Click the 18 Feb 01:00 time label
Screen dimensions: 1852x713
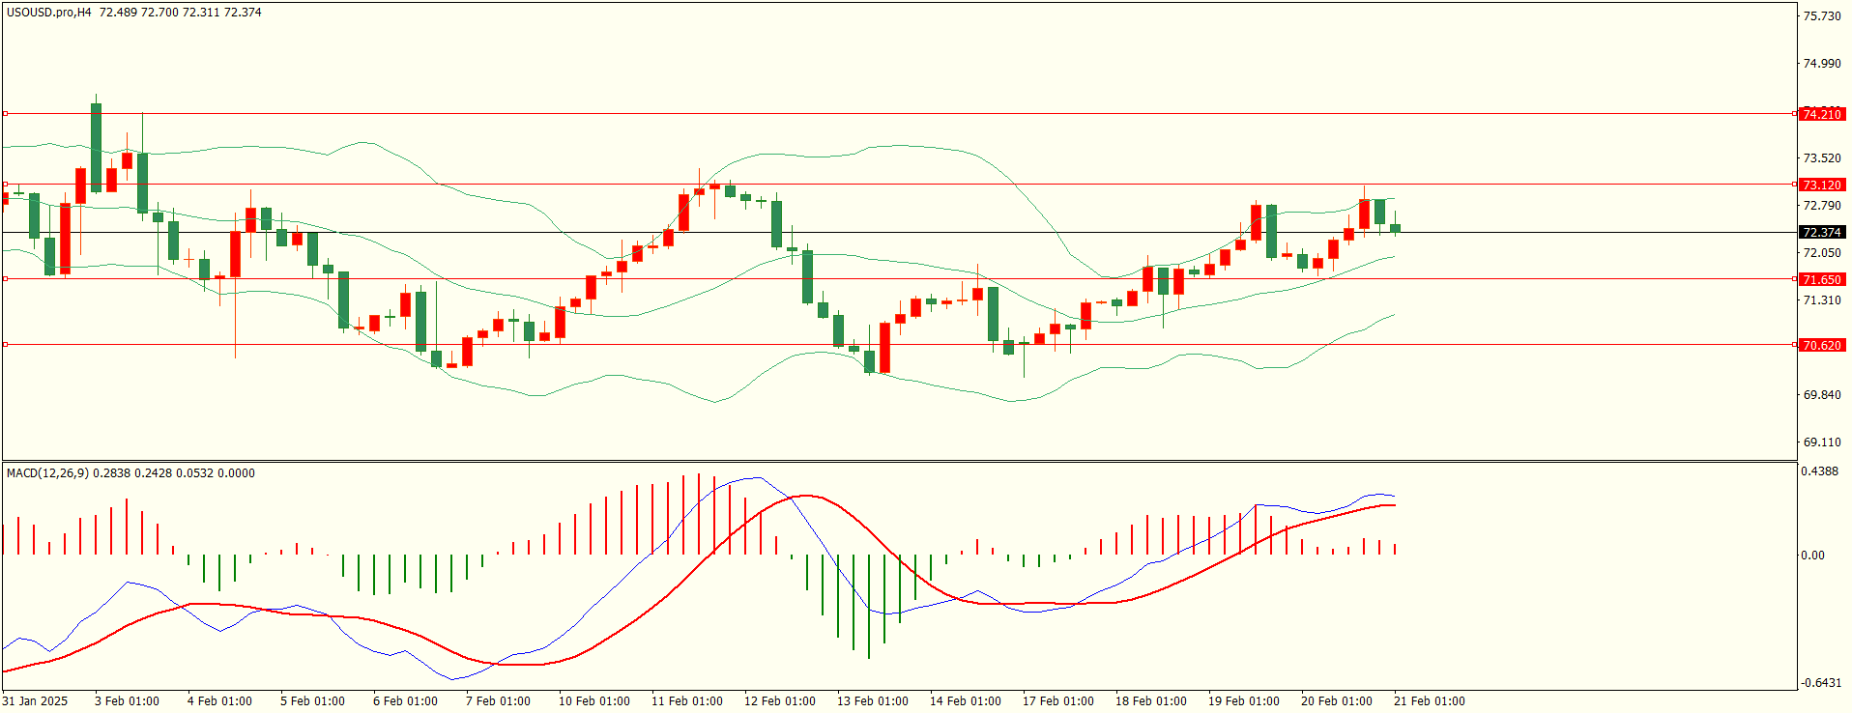point(1151,701)
